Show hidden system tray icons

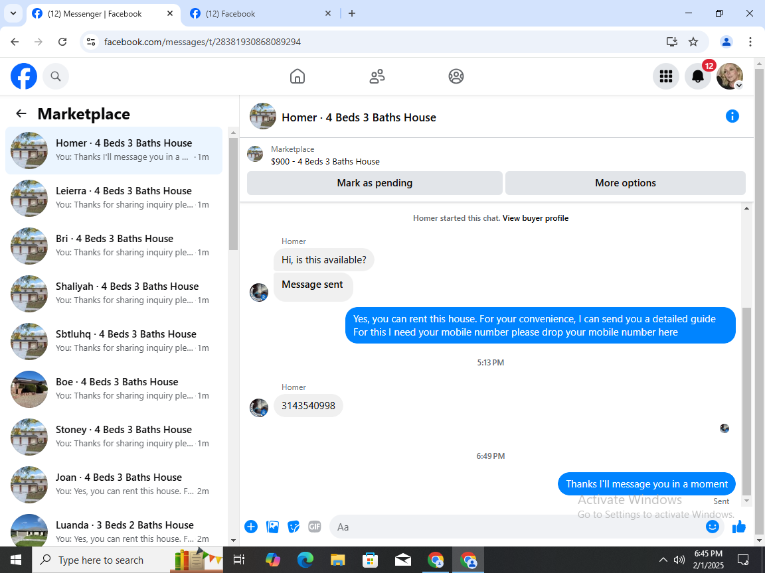(663, 560)
